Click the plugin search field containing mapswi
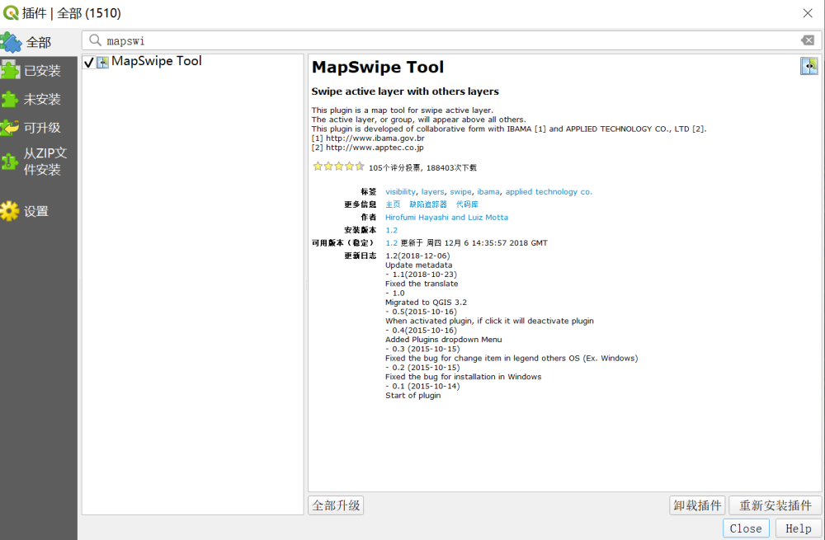 coord(451,40)
